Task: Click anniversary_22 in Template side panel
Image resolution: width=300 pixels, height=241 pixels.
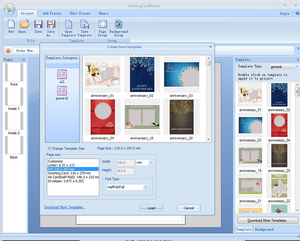Action: point(279,186)
